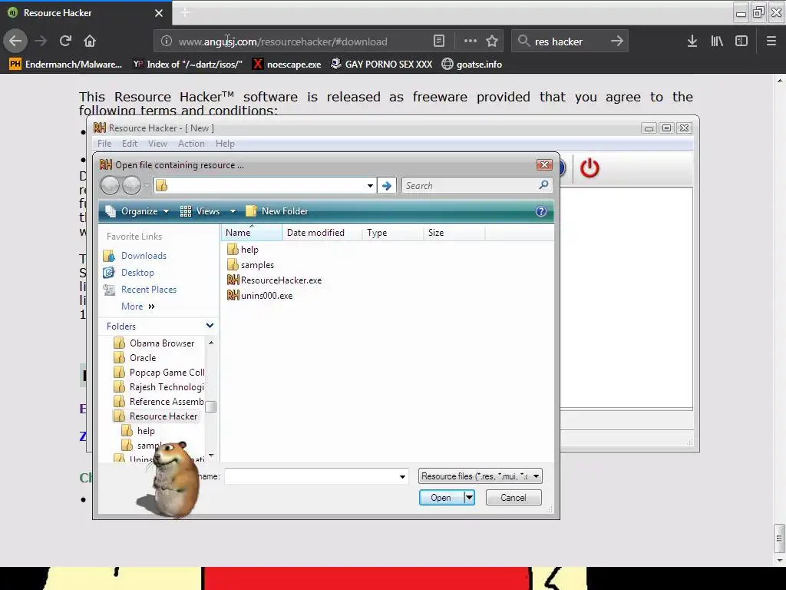Select ResourceHacker.exe file

click(275, 280)
